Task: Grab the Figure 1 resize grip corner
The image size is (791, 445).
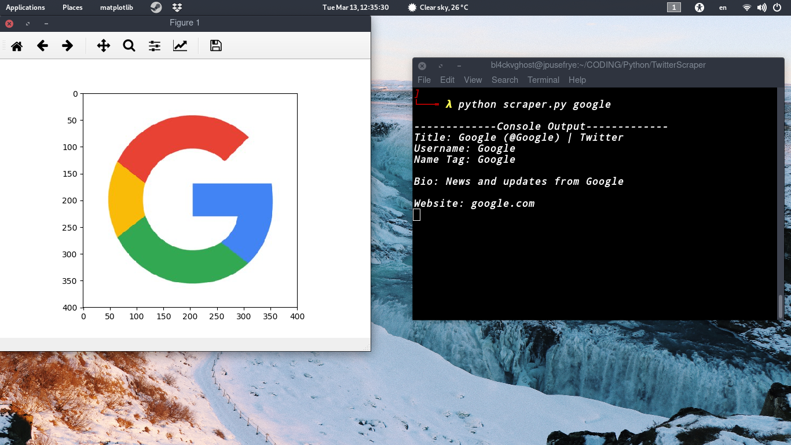Action: [x=367, y=348]
